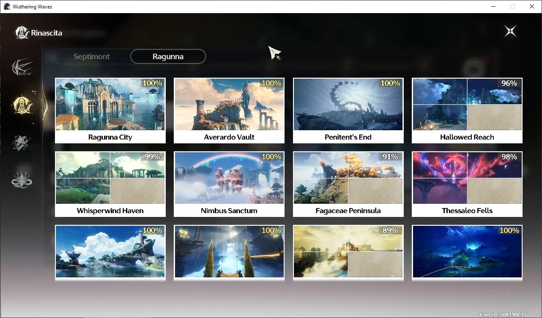Screen dimensions: 542x318
Task: Select the glowing gold Rinascita emblem in sidebar
Action: click(x=22, y=104)
